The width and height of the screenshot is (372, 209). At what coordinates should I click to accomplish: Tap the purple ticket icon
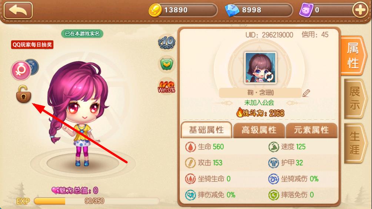click(306, 10)
